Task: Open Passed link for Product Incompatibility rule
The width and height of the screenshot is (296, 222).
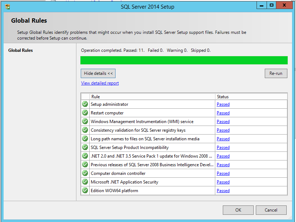Action: pyautogui.click(x=223, y=148)
